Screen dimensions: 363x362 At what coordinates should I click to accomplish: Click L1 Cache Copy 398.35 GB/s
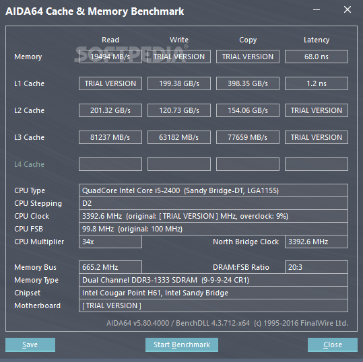coord(248,83)
